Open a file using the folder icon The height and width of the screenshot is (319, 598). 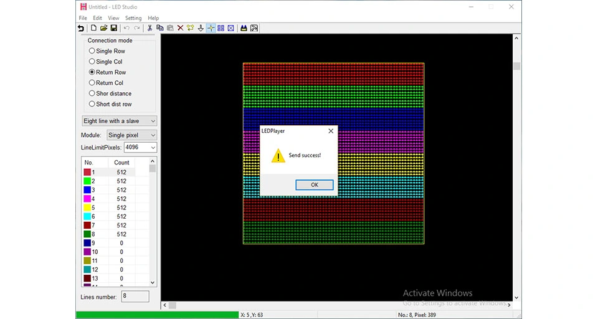(103, 28)
